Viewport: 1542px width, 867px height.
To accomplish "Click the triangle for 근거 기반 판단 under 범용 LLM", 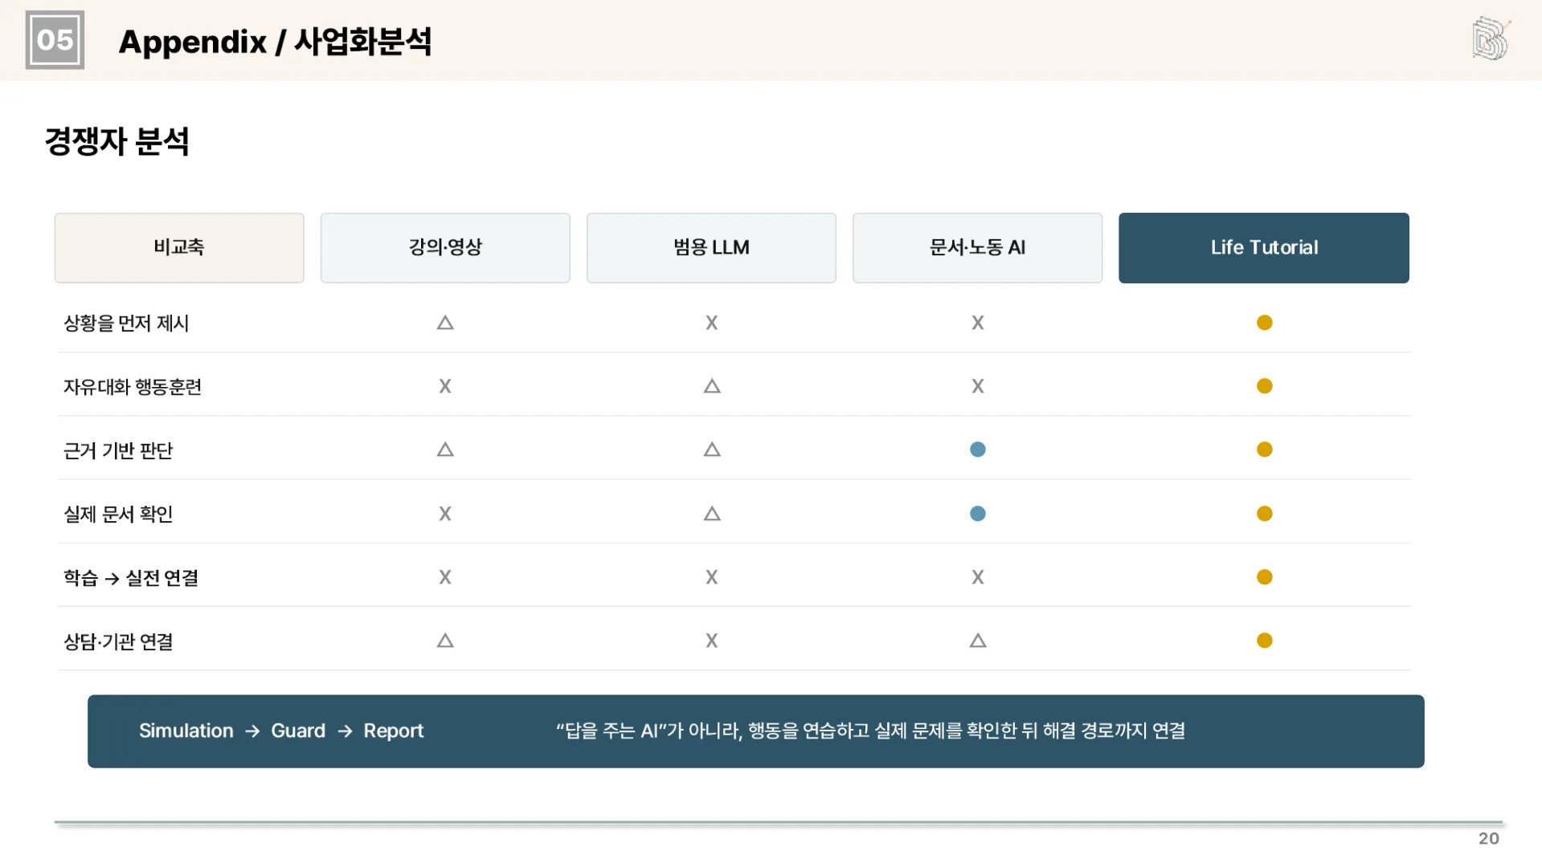I will [x=712, y=450].
